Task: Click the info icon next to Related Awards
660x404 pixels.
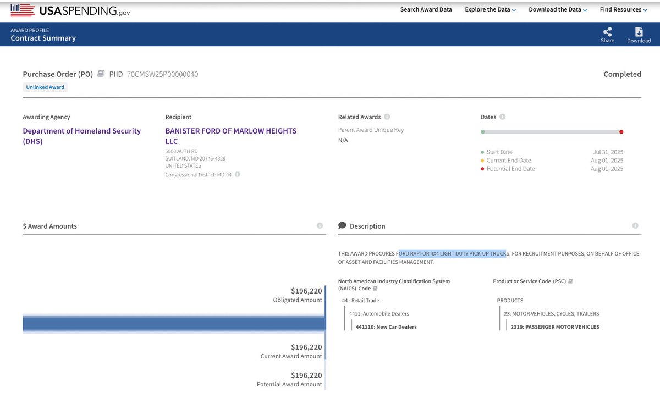Action: click(387, 117)
